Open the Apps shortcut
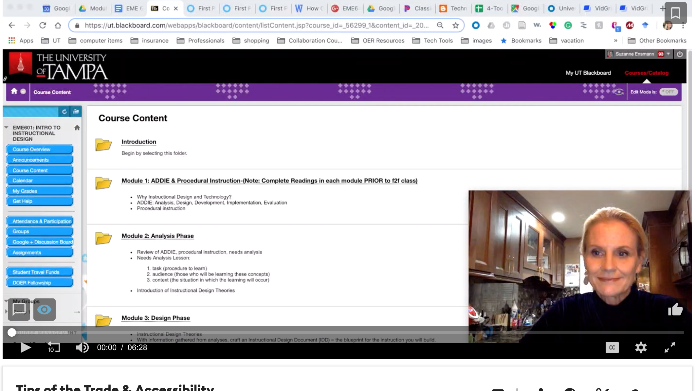 21,41
